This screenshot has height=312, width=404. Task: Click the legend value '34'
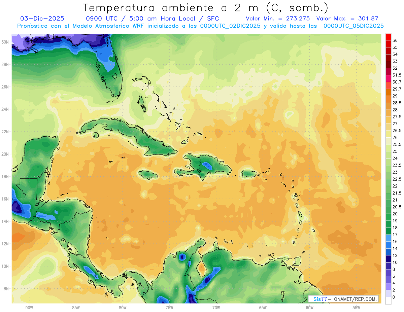pyautogui.click(x=395, y=54)
